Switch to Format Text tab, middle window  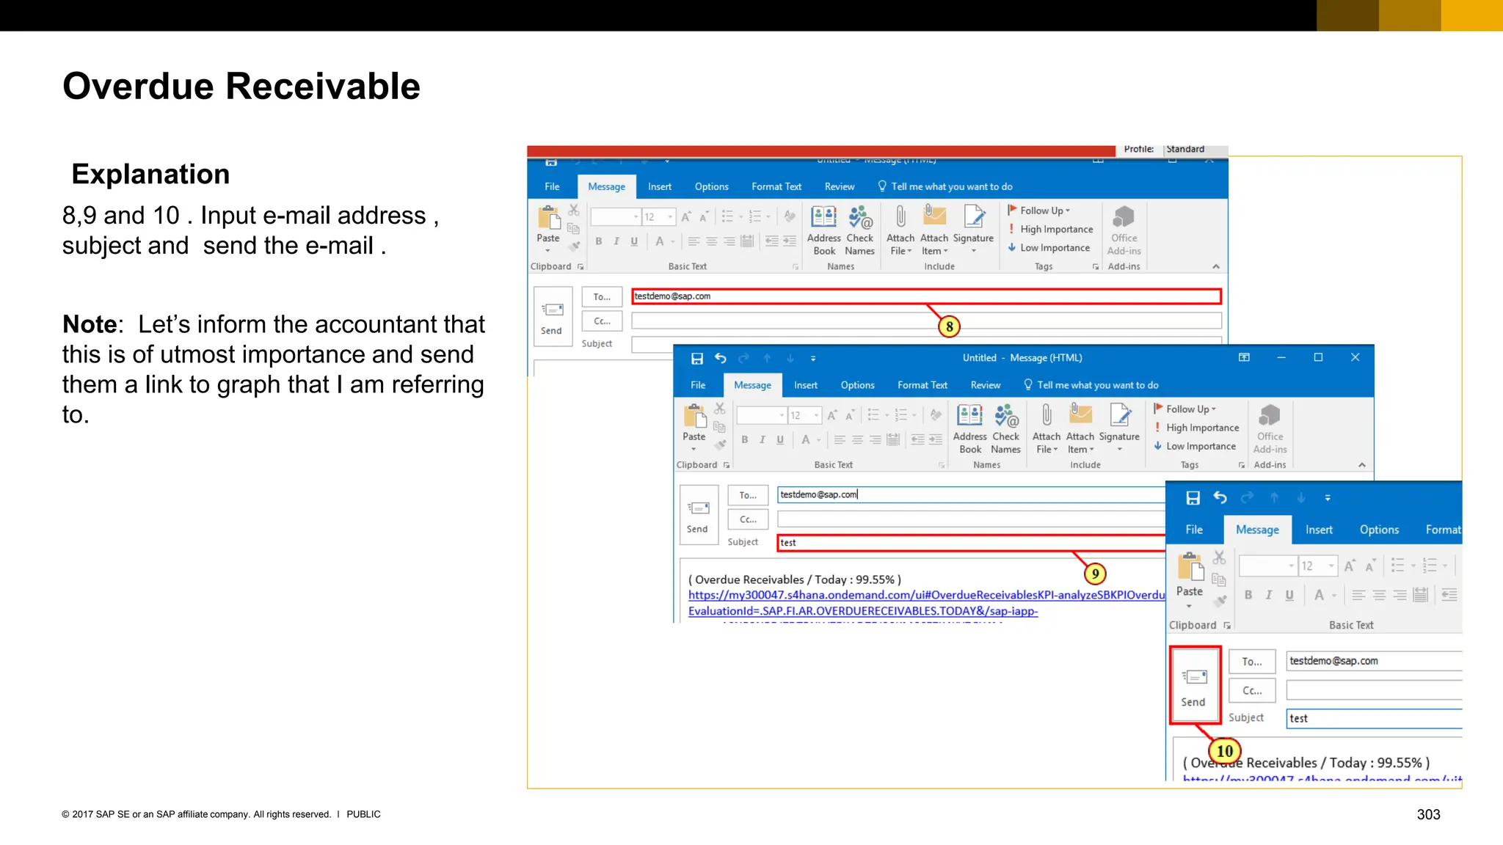[x=922, y=385]
